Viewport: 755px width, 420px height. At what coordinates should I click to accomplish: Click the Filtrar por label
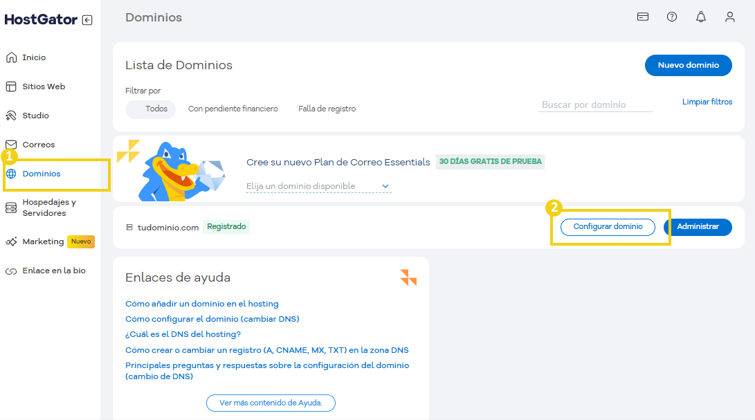[143, 91]
